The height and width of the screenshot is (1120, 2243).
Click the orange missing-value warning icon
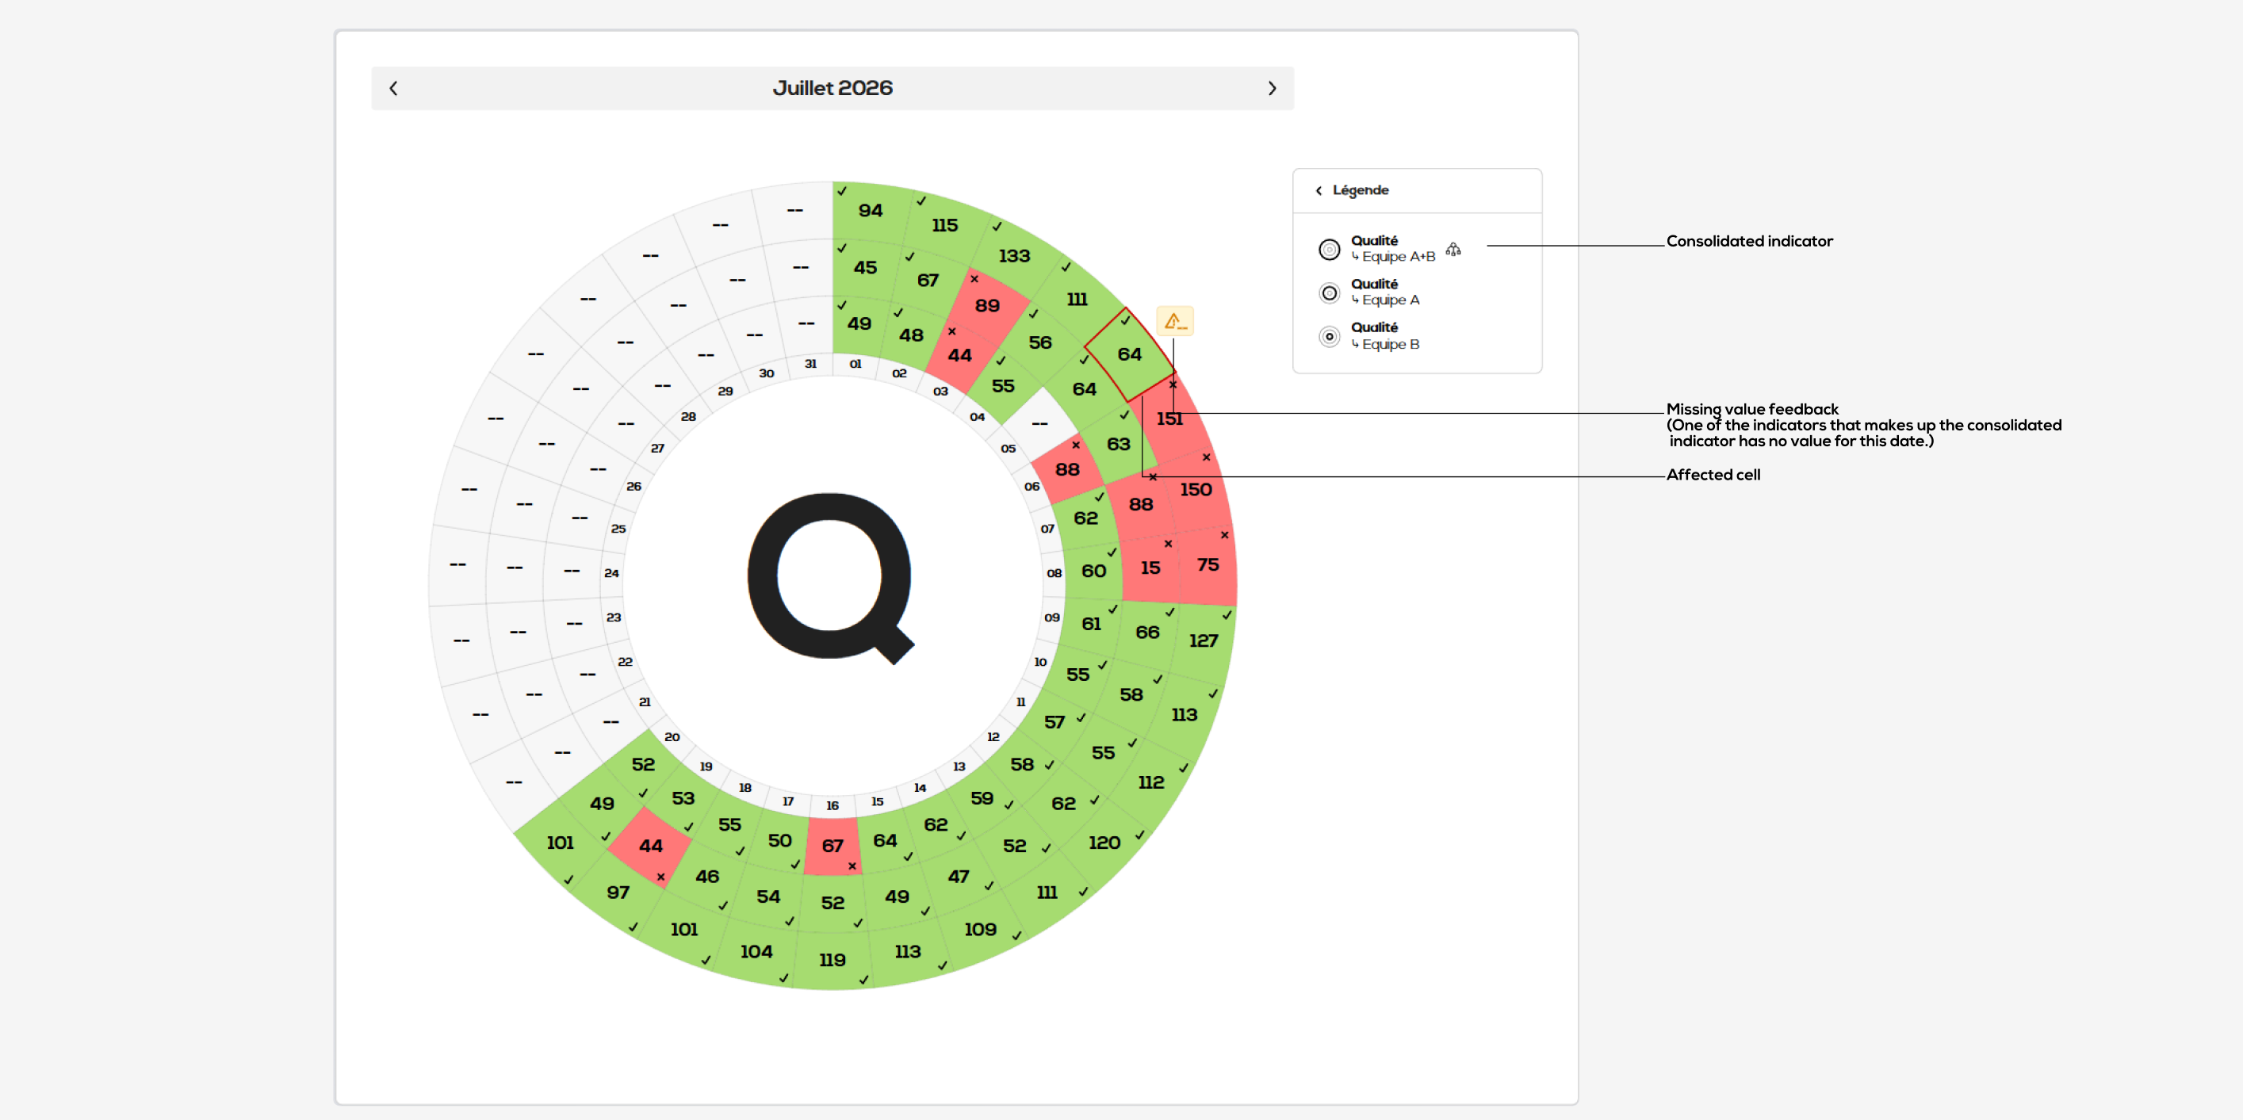(x=1174, y=321)
